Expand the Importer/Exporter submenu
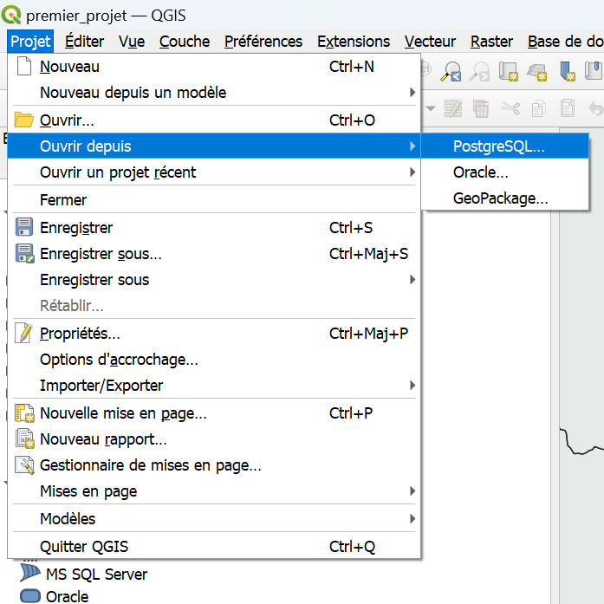 pos(412,386)
